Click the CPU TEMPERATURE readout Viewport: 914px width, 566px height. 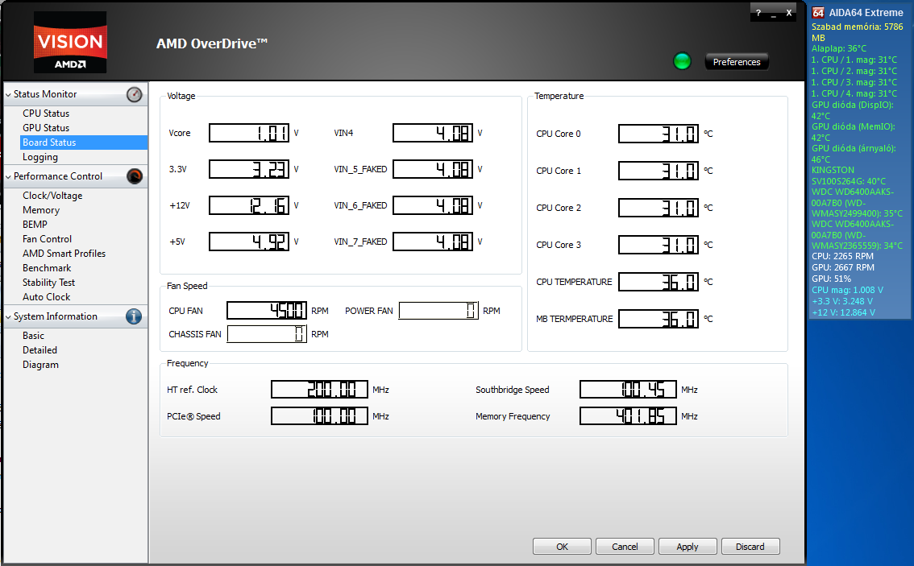click(x=658, y=282)
